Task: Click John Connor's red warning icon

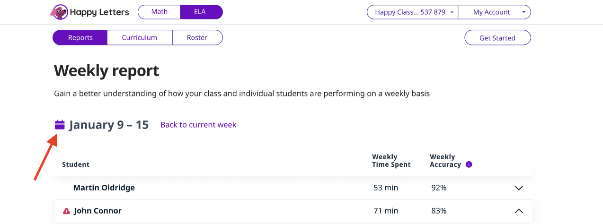Action: click(66, 211)
